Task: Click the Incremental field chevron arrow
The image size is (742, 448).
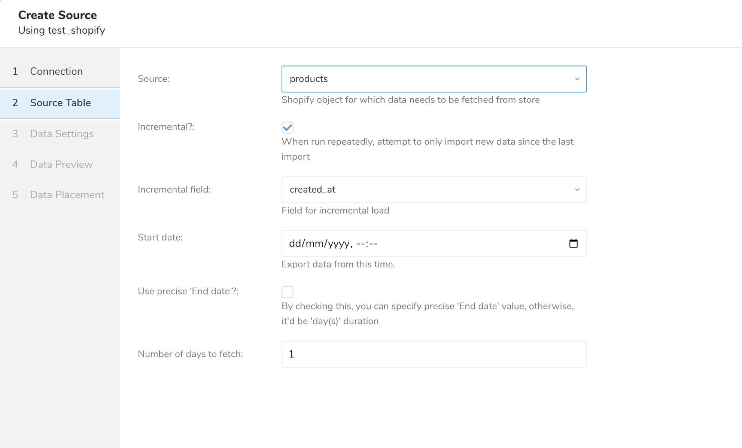Action: coord(577,190)
